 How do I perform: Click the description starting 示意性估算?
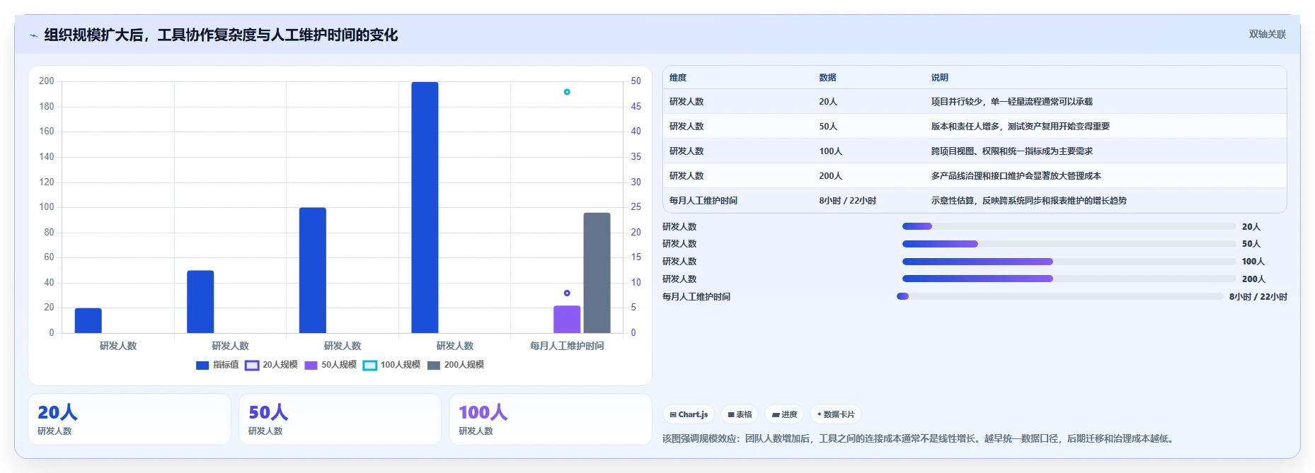click(x=1029, y=201)
